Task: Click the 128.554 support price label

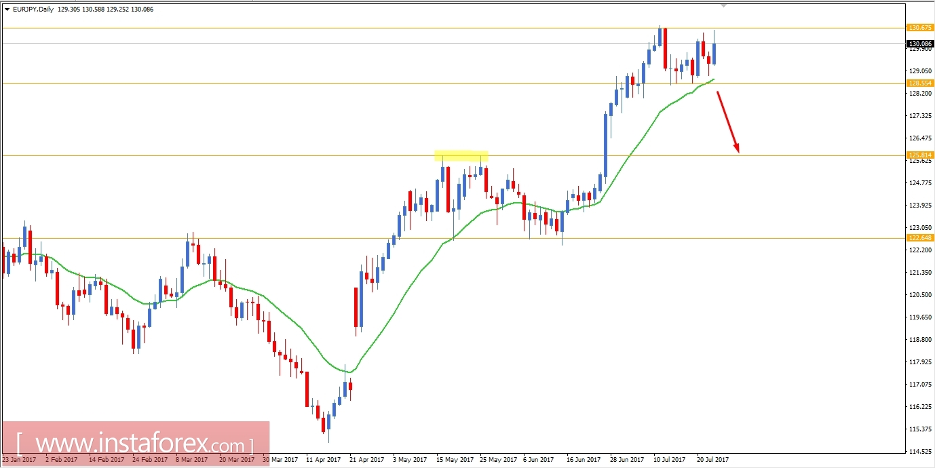Action: coord(920,83)
